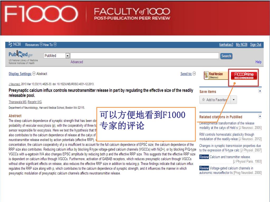Click the F1000 logo in banner
The width and height of the screenshot is (270, 202).
41,14
